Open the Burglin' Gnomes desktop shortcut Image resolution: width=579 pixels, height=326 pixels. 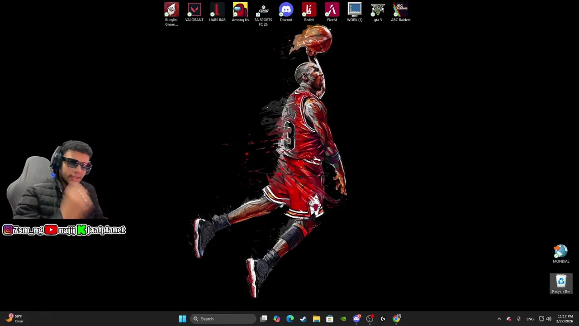point(171,14)
